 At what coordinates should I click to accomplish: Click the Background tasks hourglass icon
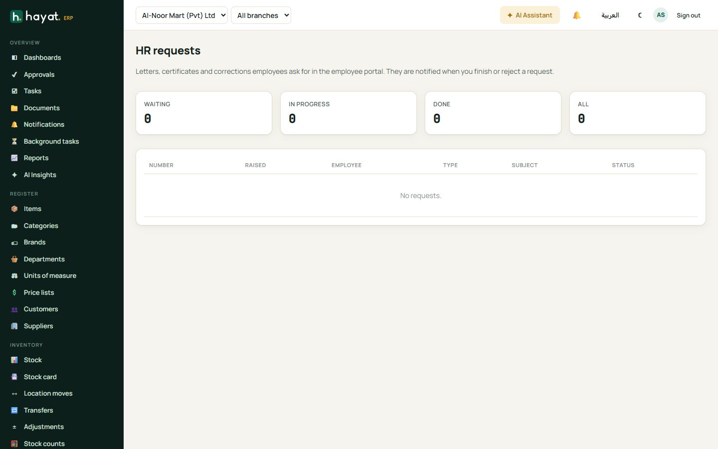[14, 142]
